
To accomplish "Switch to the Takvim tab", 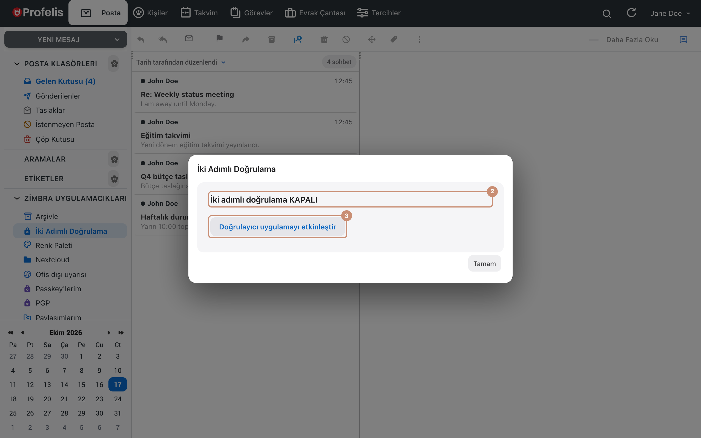I will [199, 13].
